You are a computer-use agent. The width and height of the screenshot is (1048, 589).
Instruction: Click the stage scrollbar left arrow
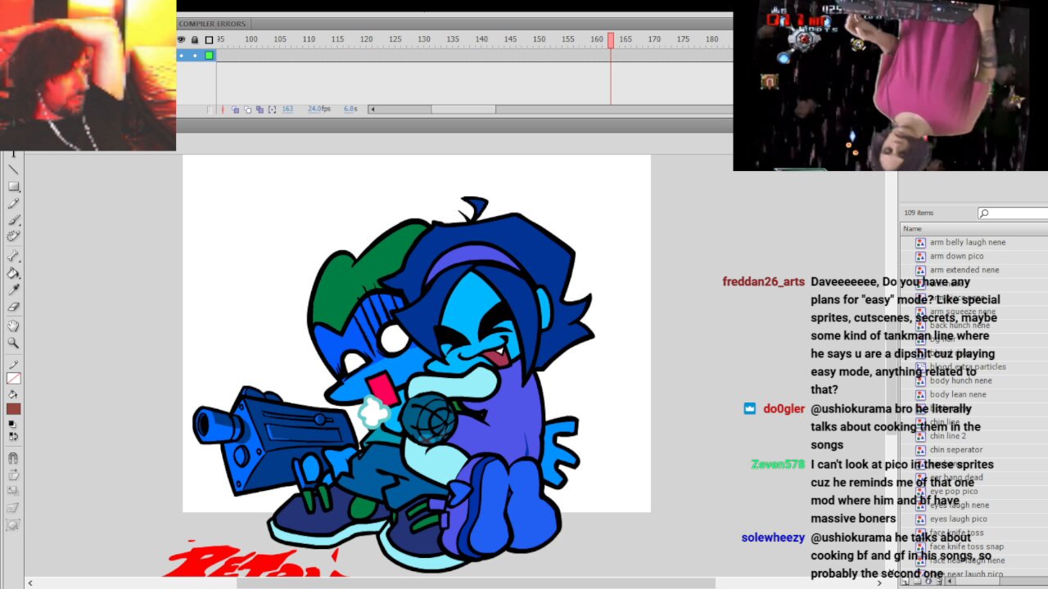point(31,583)
